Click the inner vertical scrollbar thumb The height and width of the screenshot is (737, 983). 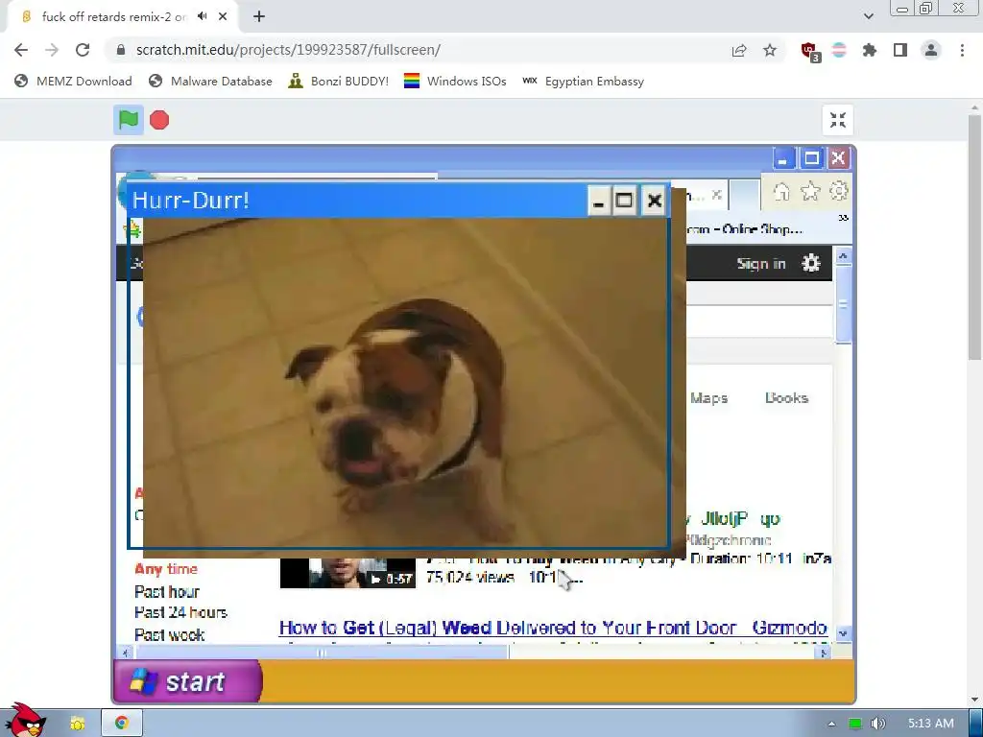(x=843, y=304)
